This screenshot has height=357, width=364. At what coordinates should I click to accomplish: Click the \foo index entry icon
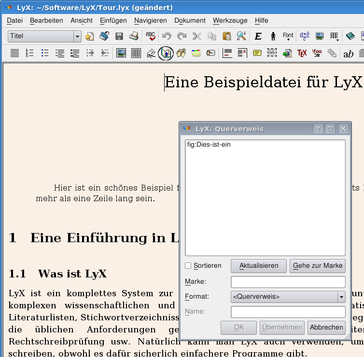[317, 53]
